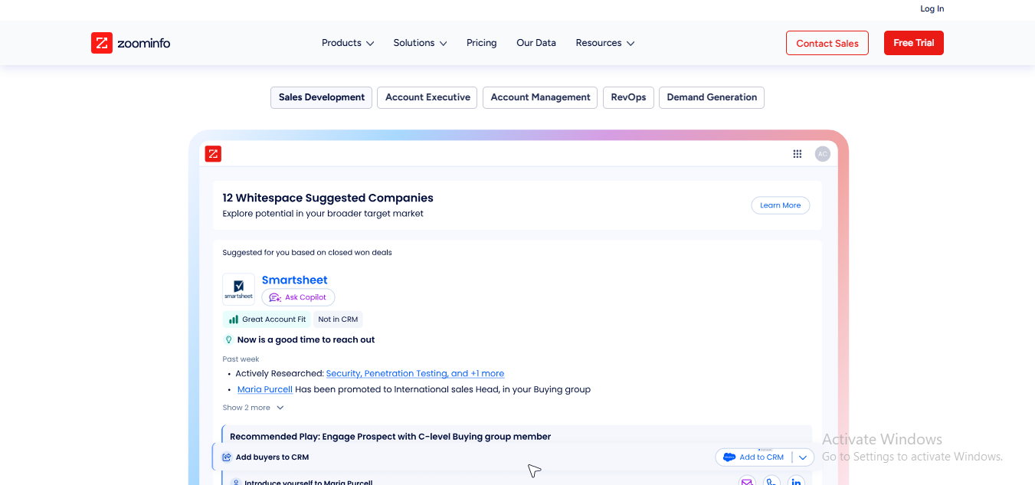The height and width of the screenshot is (485, 1035).
Task: Open the Smartsheet company link
Action: pyautogui.click(x=294, y=280)
